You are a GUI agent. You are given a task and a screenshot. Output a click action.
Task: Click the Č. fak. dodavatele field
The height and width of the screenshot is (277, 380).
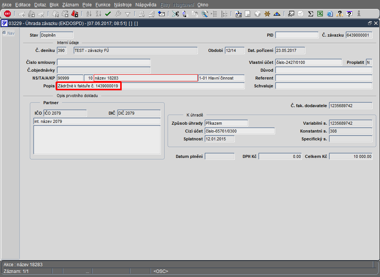click(351, 106)
